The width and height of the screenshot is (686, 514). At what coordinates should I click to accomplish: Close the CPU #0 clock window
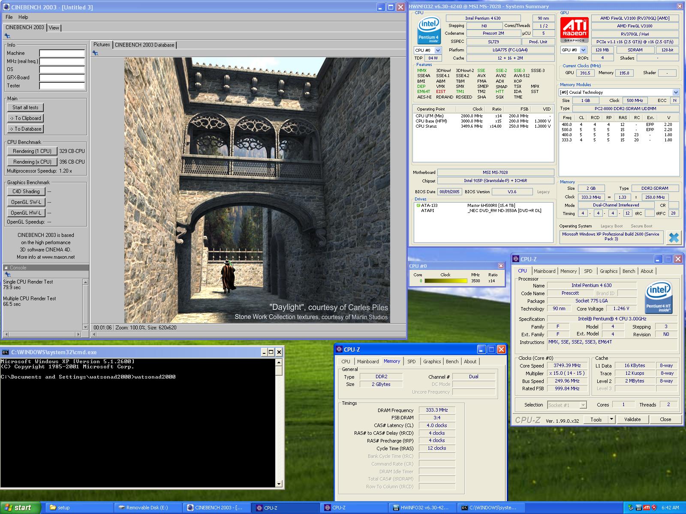pos(501,266)
